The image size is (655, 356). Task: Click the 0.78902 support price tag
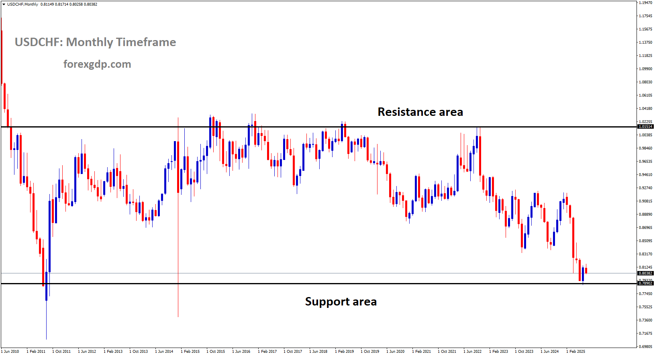point(645,283)
